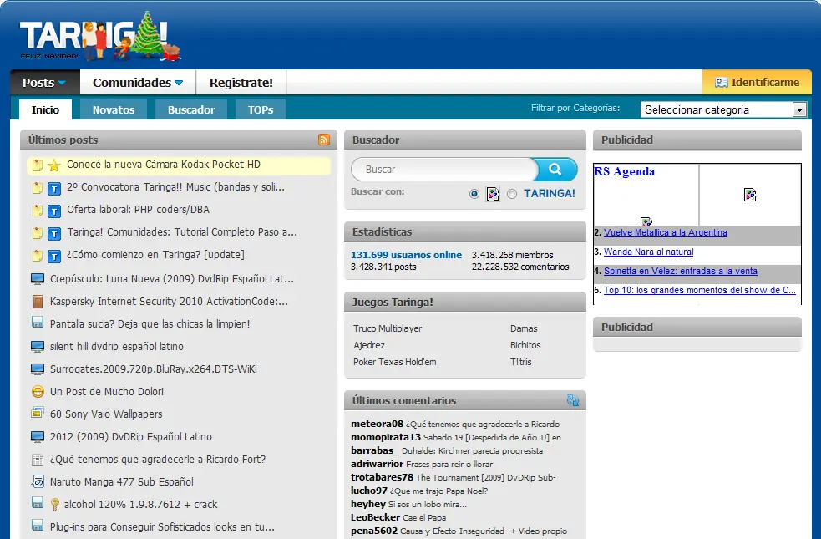Open the barrabas_ commenter profile
The width and height of the screenshot is (821, 539).
(375, 450)
